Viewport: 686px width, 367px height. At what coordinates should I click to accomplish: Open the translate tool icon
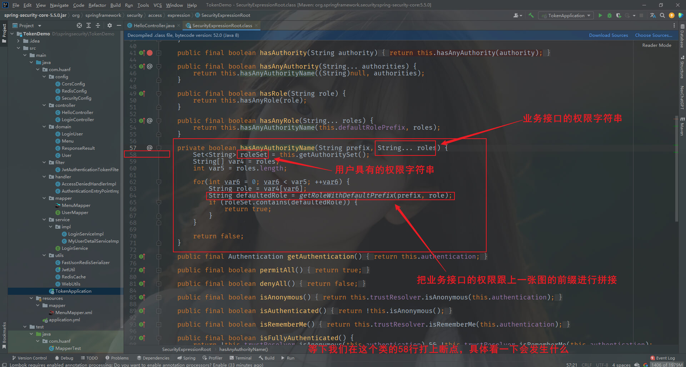pyautogui.click(x=653, y=15)
